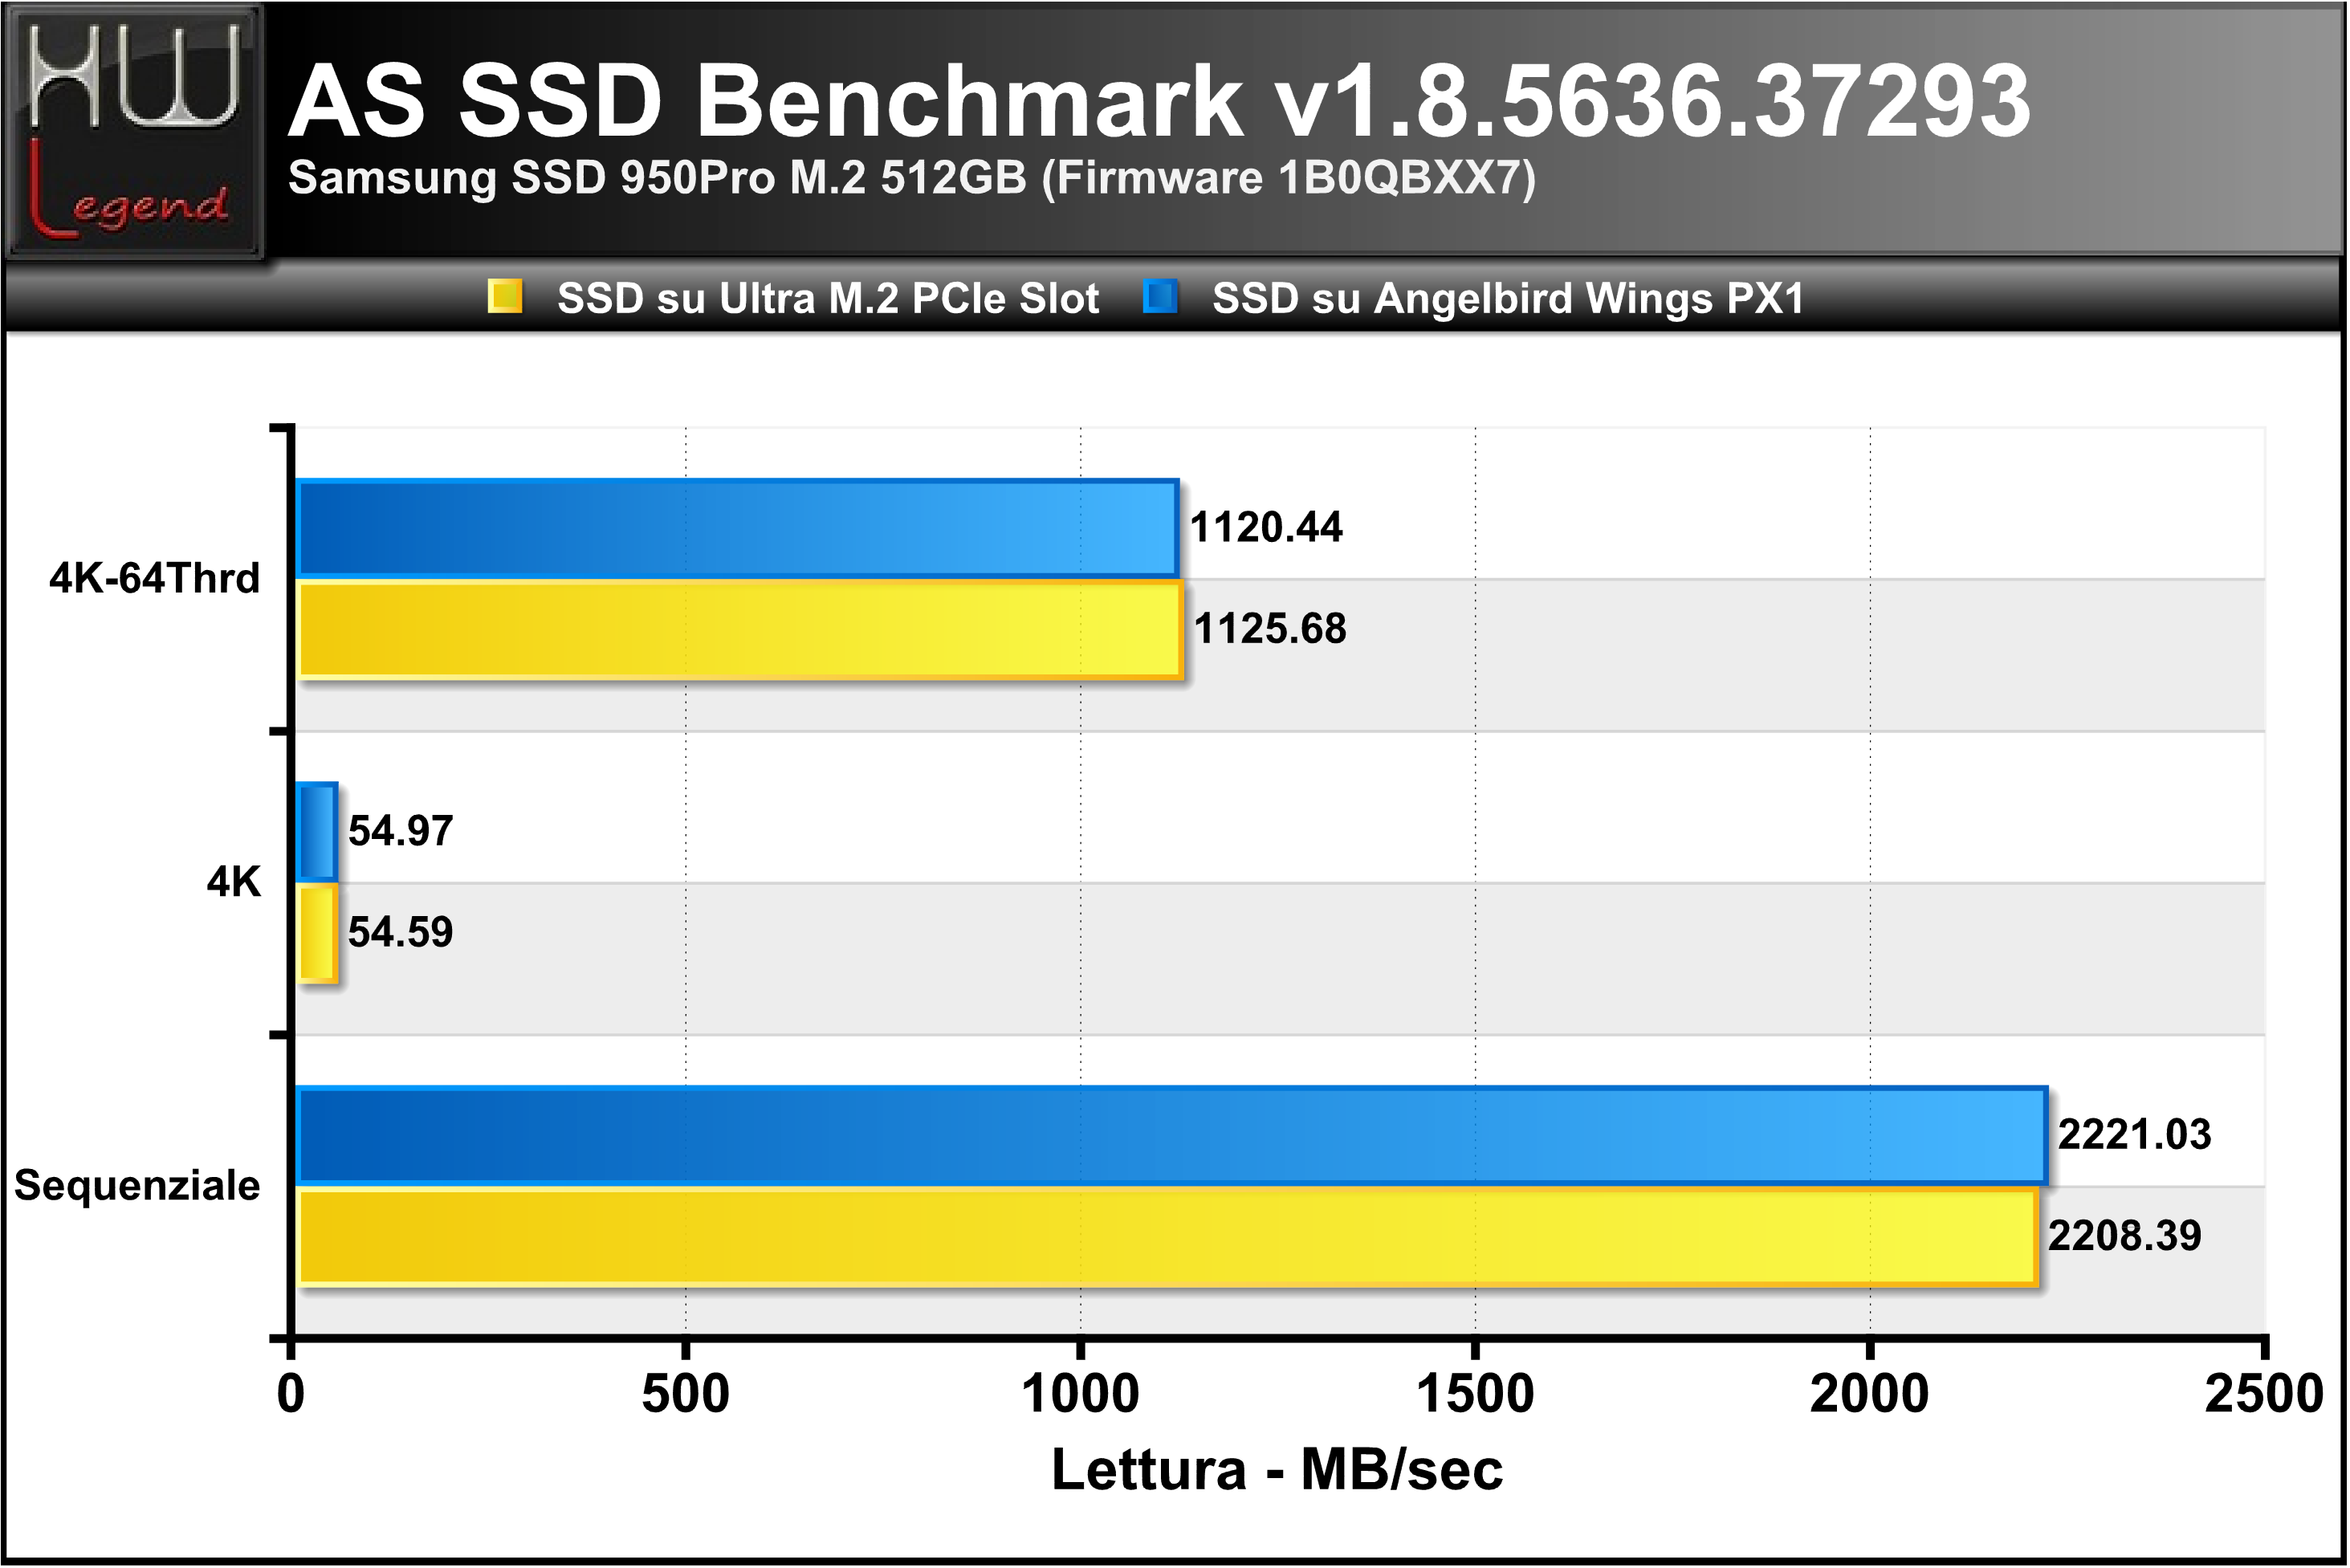Click the HW Legend logo
2350x1568 pixels.
pos(135,131)
